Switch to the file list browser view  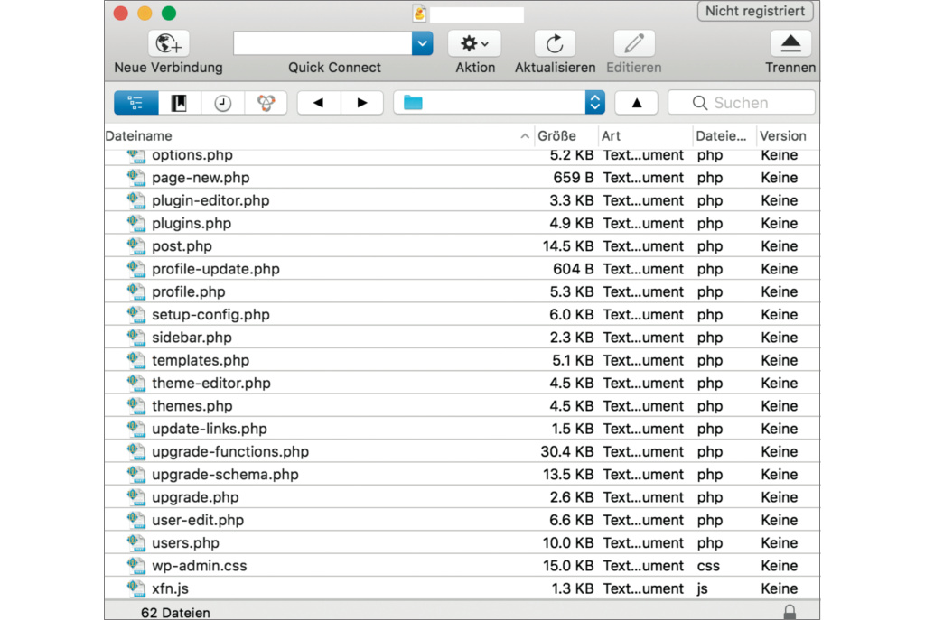[136, 103]
